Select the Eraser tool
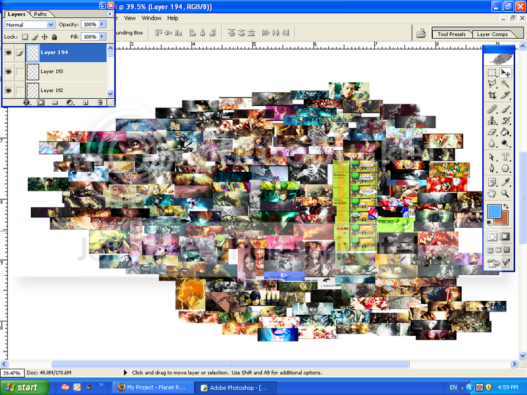This screenshot has height=395, width=527. pyautogui.click(x=492, y=132)
